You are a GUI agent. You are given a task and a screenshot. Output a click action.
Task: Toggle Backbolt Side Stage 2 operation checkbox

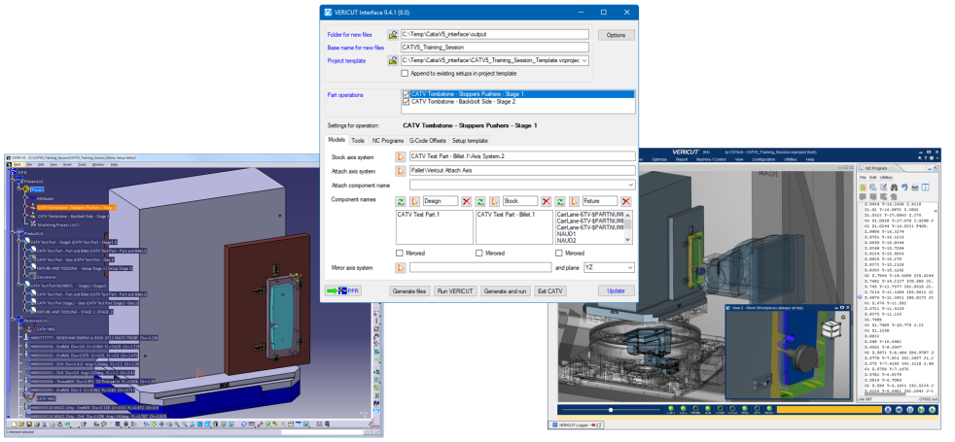click(407, 102)
